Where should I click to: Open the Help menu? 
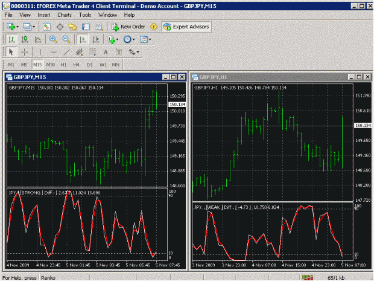pos(129,15)
